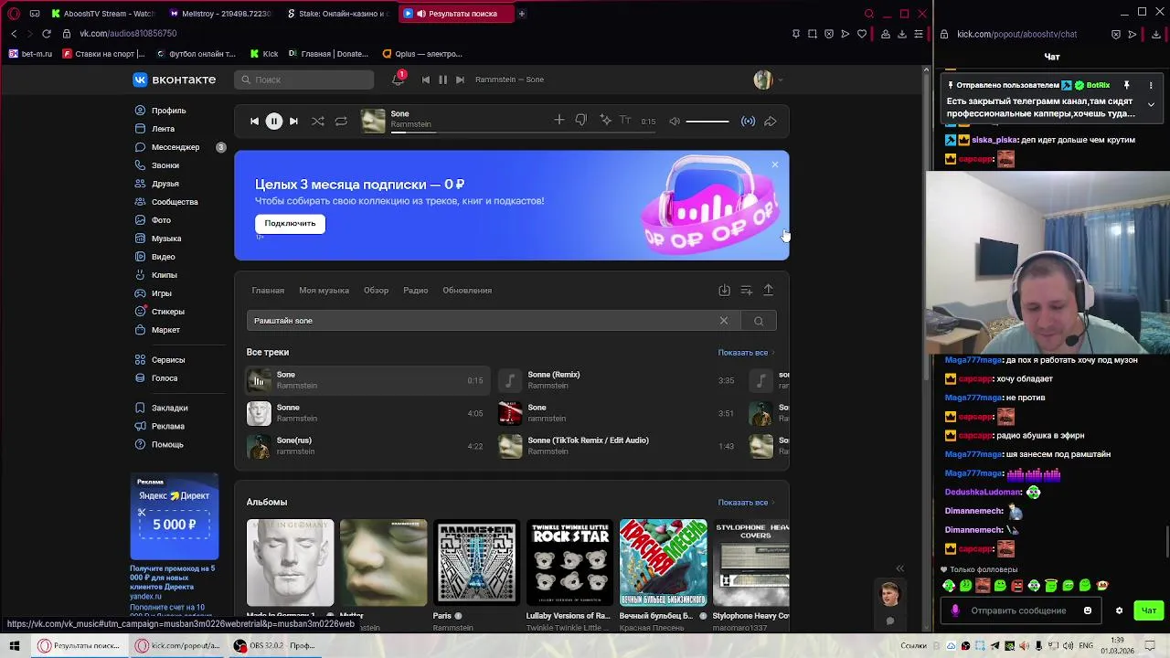1170x658 pixels.
Task: Run music search with magnifier icon
Action: pos(759,321)
